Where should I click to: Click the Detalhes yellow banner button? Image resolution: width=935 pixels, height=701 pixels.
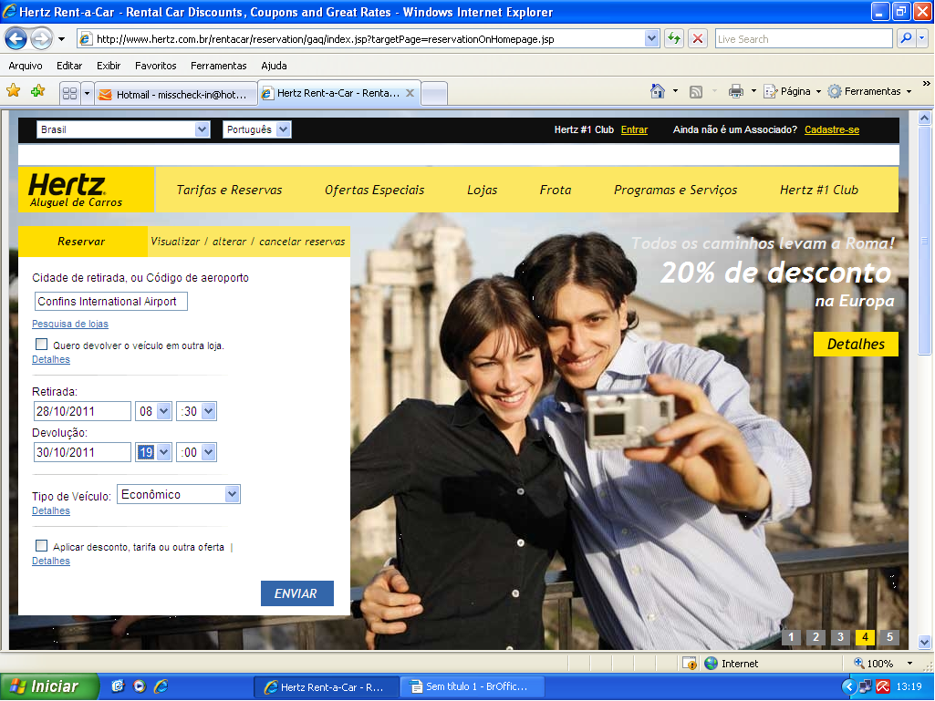[x=856, y=344]
